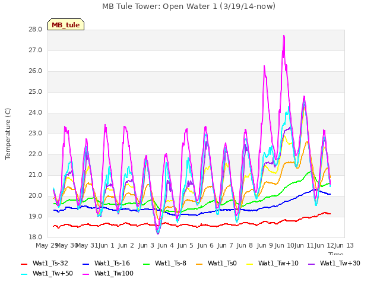Select the Wat1_Tw+30 legend label
Viewport: 380px width, 285px height.
(340, 263)
